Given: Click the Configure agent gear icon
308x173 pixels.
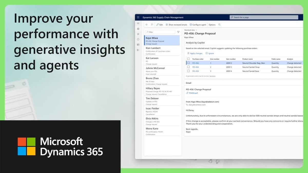Looking at the screenshot, I should pyautogui.click(x=190, y=25).
